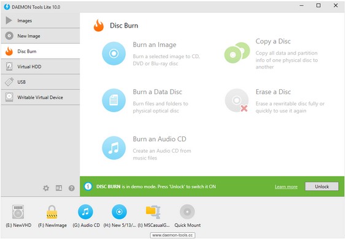Open the Images section in the sidebar

(x=40, y=20)
